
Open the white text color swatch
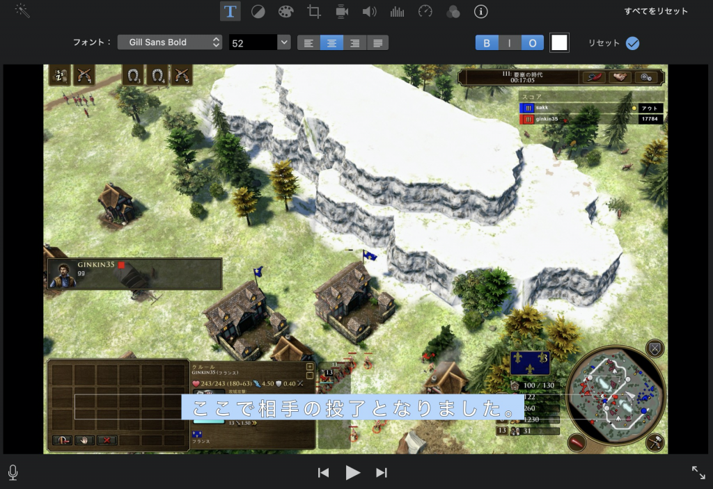559,42
